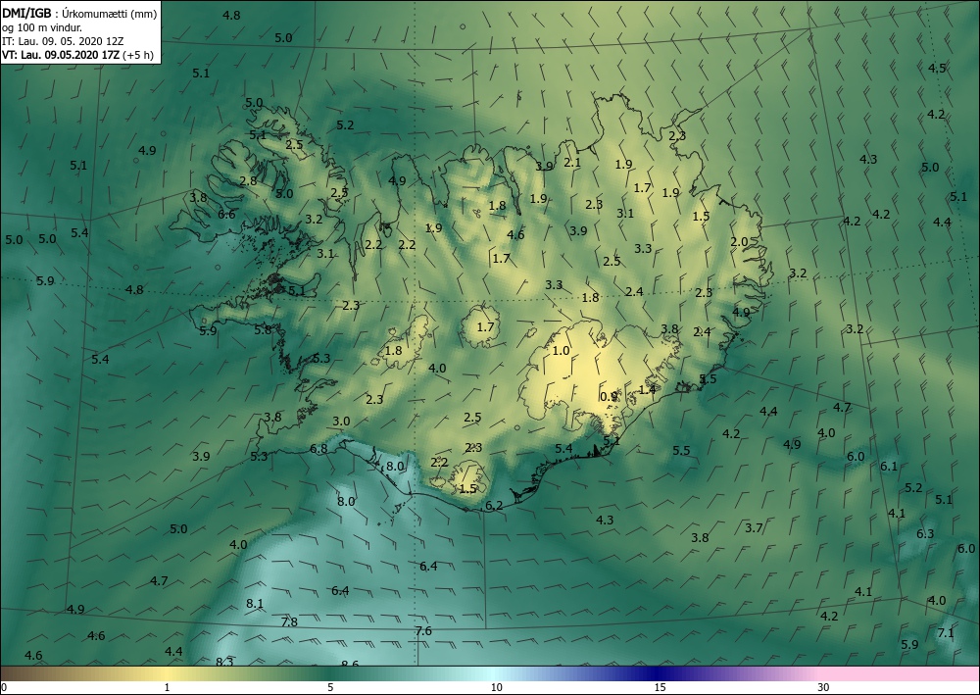The height and width of the screenshot is (695, 980).
Task: Select the Westfjords value "2.8"
Action: [248, 181]
